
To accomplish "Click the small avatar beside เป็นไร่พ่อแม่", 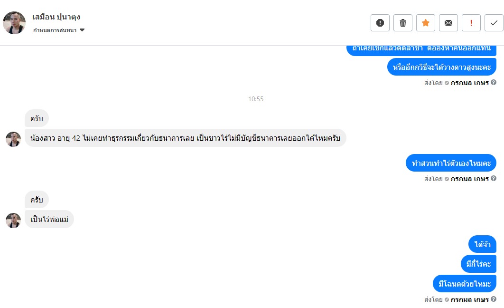I will (x=13, y=220).
